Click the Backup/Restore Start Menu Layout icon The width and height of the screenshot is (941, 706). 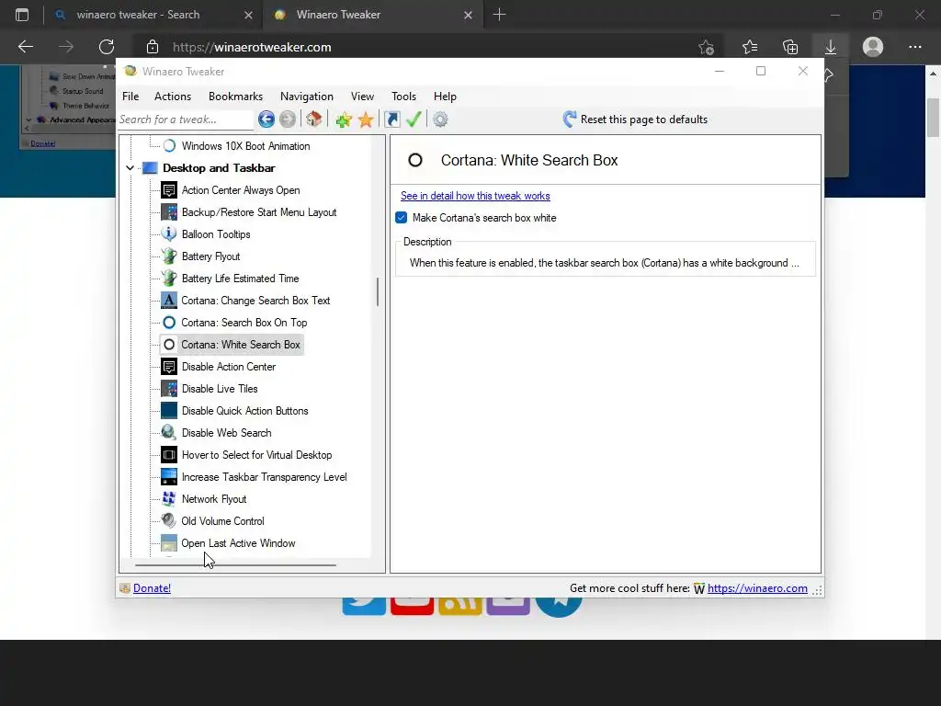click(x=169, y=212)
